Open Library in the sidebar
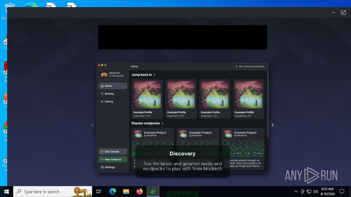The height and width of the screenshot is (197, 351). (x=113, y=102)
